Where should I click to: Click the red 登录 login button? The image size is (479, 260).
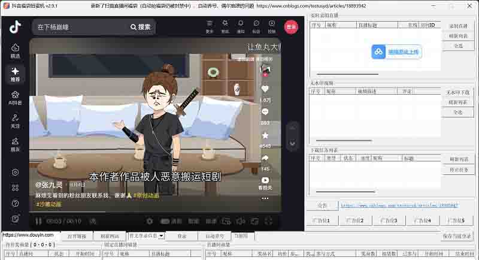click(x=291, y=26)
